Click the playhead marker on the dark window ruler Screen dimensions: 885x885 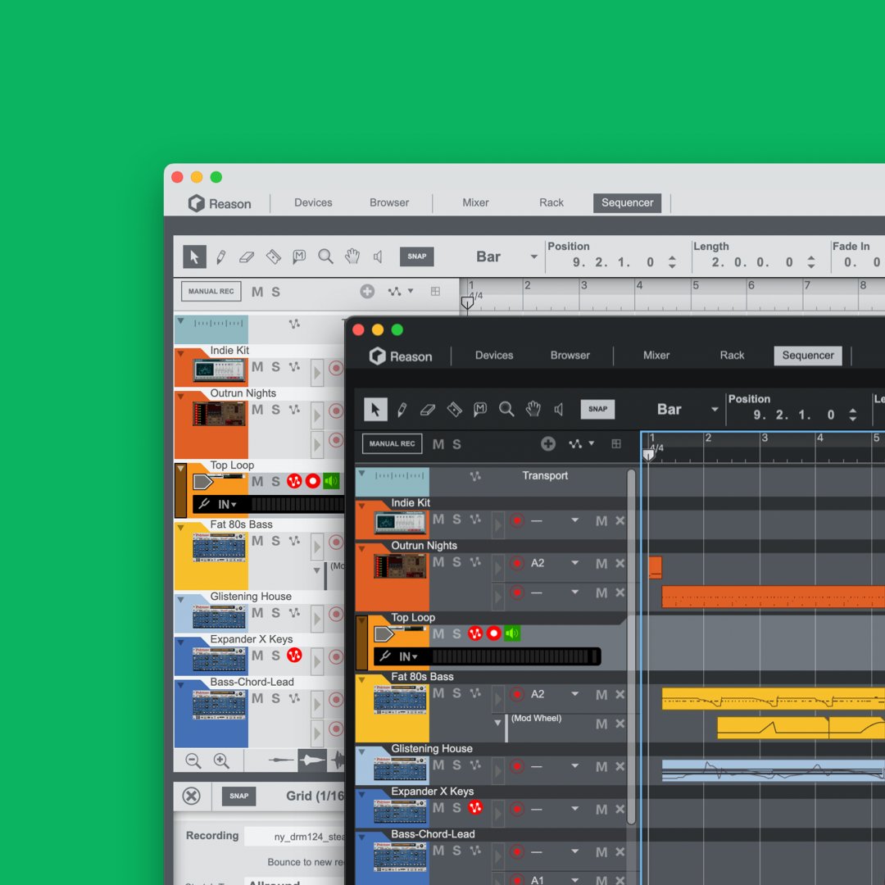[x=648, y=455]
